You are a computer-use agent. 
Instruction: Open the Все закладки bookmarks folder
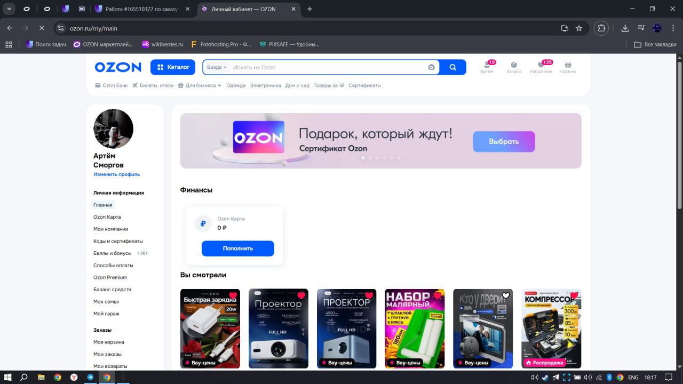(655, 44)
